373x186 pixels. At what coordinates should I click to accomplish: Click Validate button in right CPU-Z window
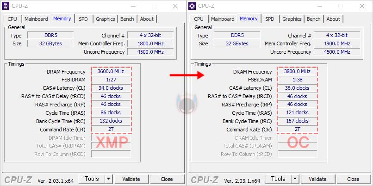tap(317, 179)
